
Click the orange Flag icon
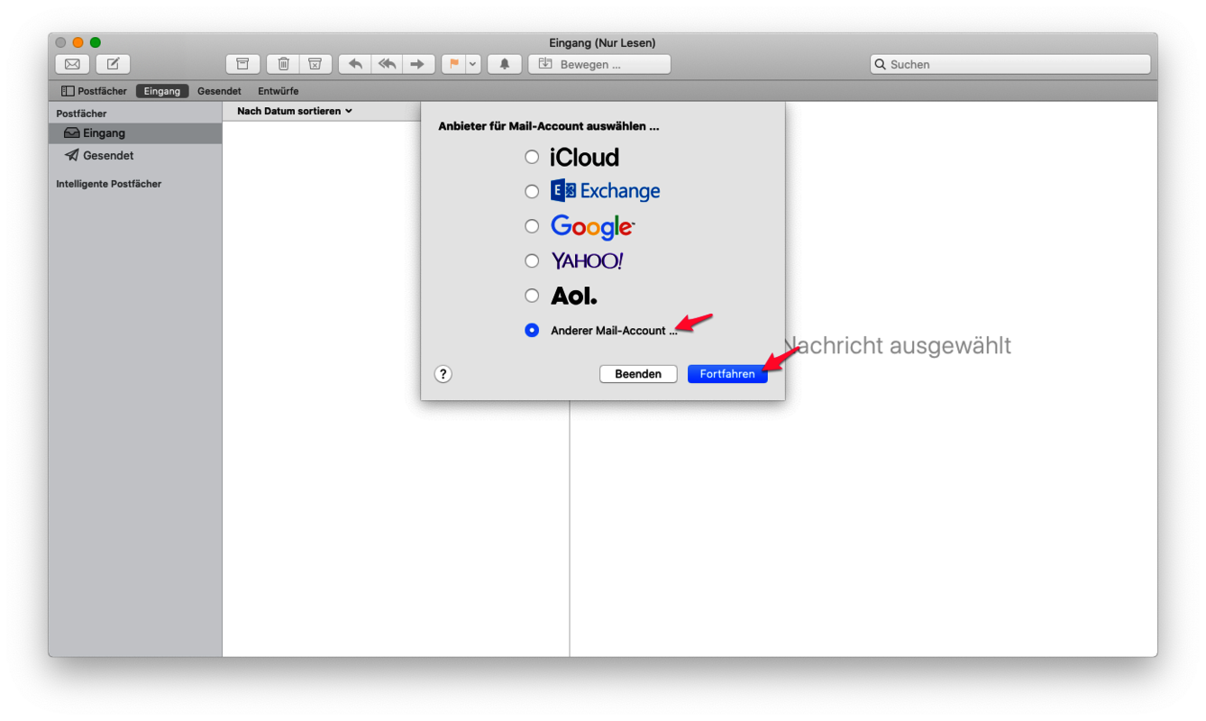pos(453,64)
